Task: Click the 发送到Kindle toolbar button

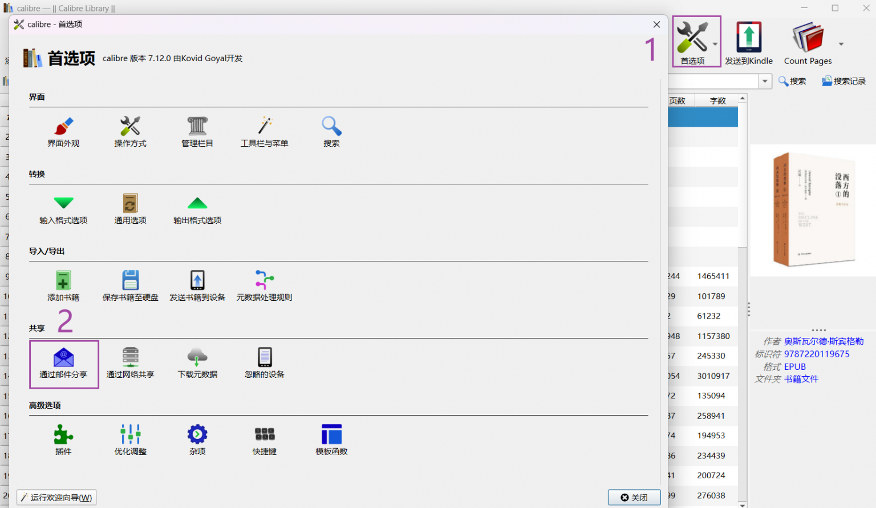Action: click(749, 43)
